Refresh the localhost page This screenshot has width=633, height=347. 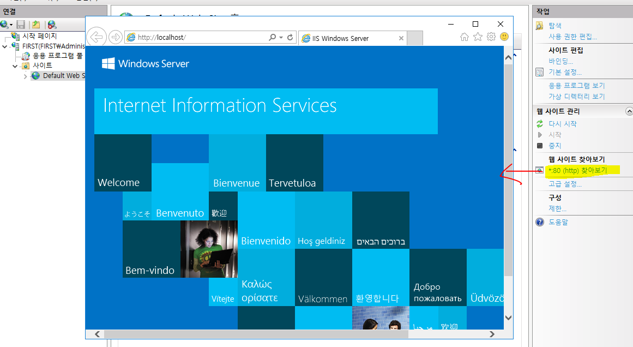290,37
